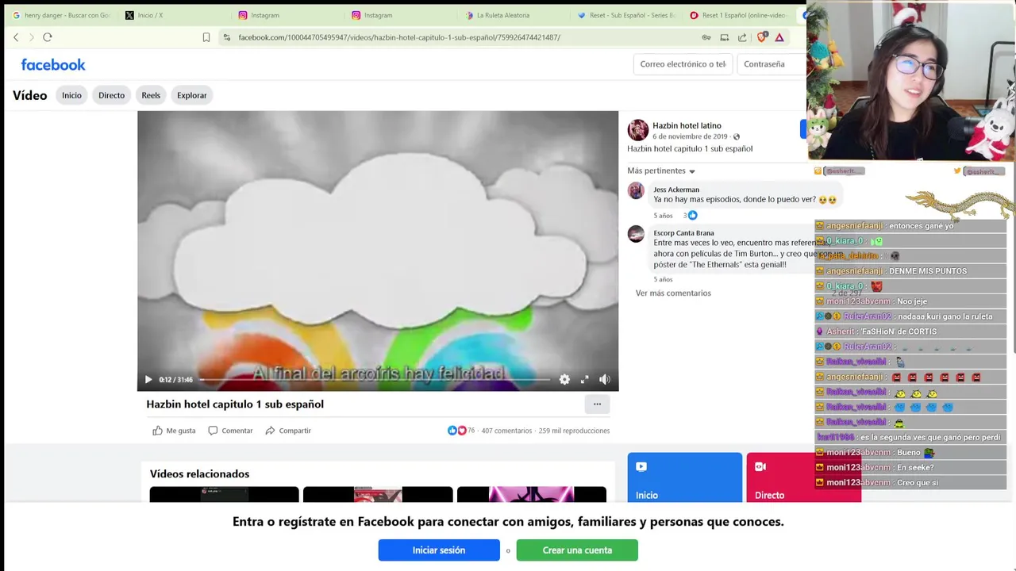Viewport: 1016px width, 571px height.
Task: Enter fullscreen with the expand icon
Action: [x=585, y=380]
